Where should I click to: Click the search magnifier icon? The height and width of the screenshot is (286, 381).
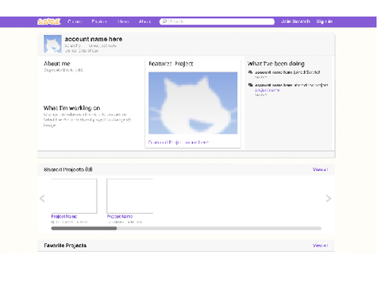[164, 21]
